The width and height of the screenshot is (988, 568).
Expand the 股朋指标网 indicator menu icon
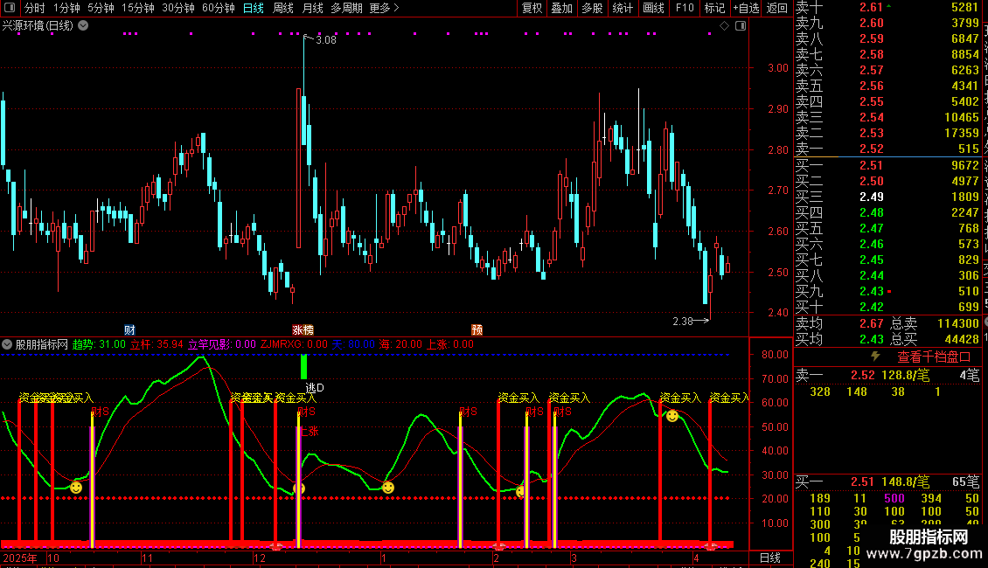click(7, 344)
